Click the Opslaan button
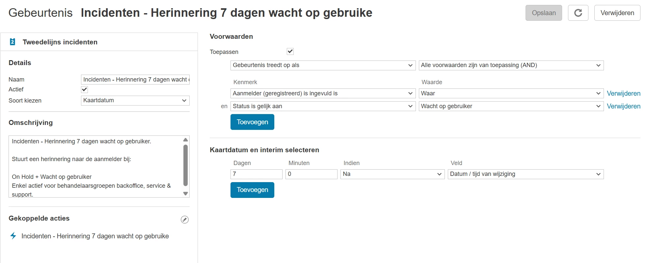Image resolution: width=651 pixels, height=263 pixels. click(x=544, y=13)
